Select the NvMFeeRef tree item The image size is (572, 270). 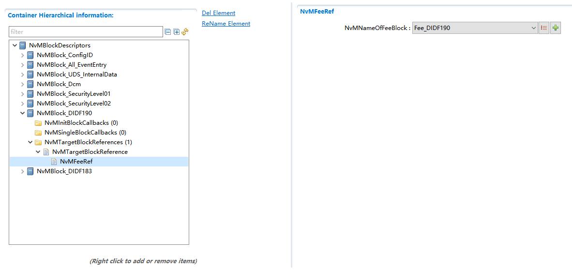click(x=76, y=162)
